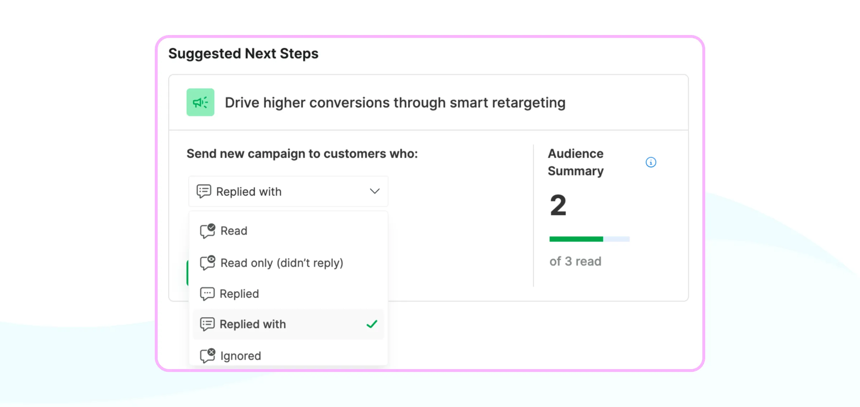Select Read only (didn't reply) option
The image size is (860, 407).
tap(288, 263)
